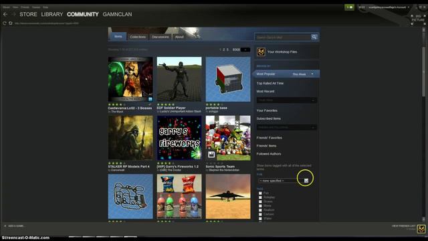The image size is (428, 241).
Task: Tick the Cartoon tag checkbox
Action: 260,214
